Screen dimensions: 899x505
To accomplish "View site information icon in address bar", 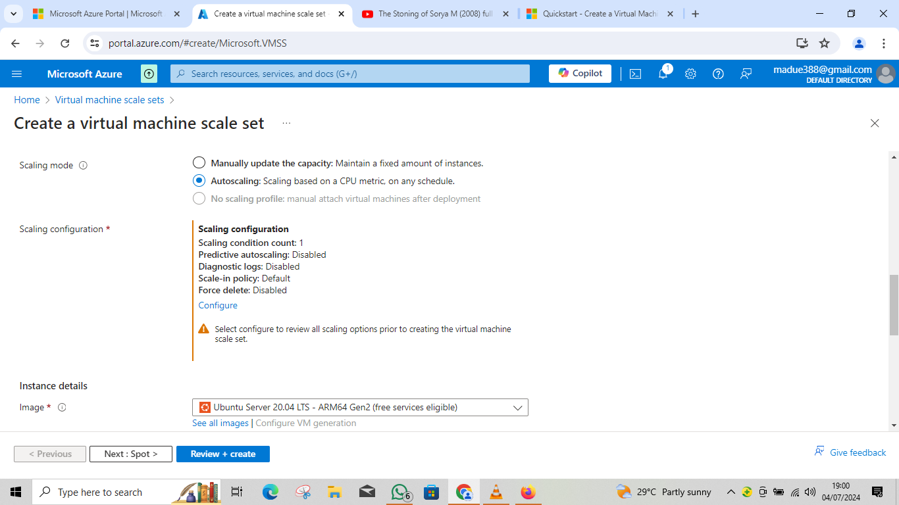I will [x=95, y=43].
